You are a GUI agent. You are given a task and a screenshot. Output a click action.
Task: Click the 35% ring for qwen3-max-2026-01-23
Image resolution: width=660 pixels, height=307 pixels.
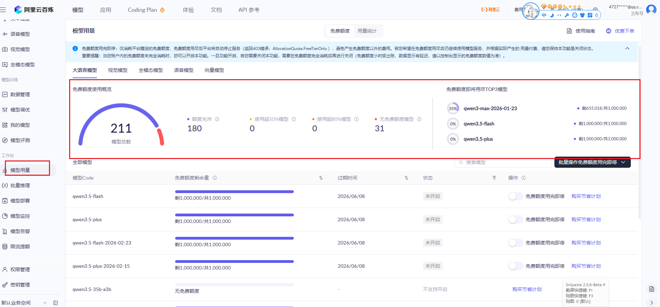[453, 108]
